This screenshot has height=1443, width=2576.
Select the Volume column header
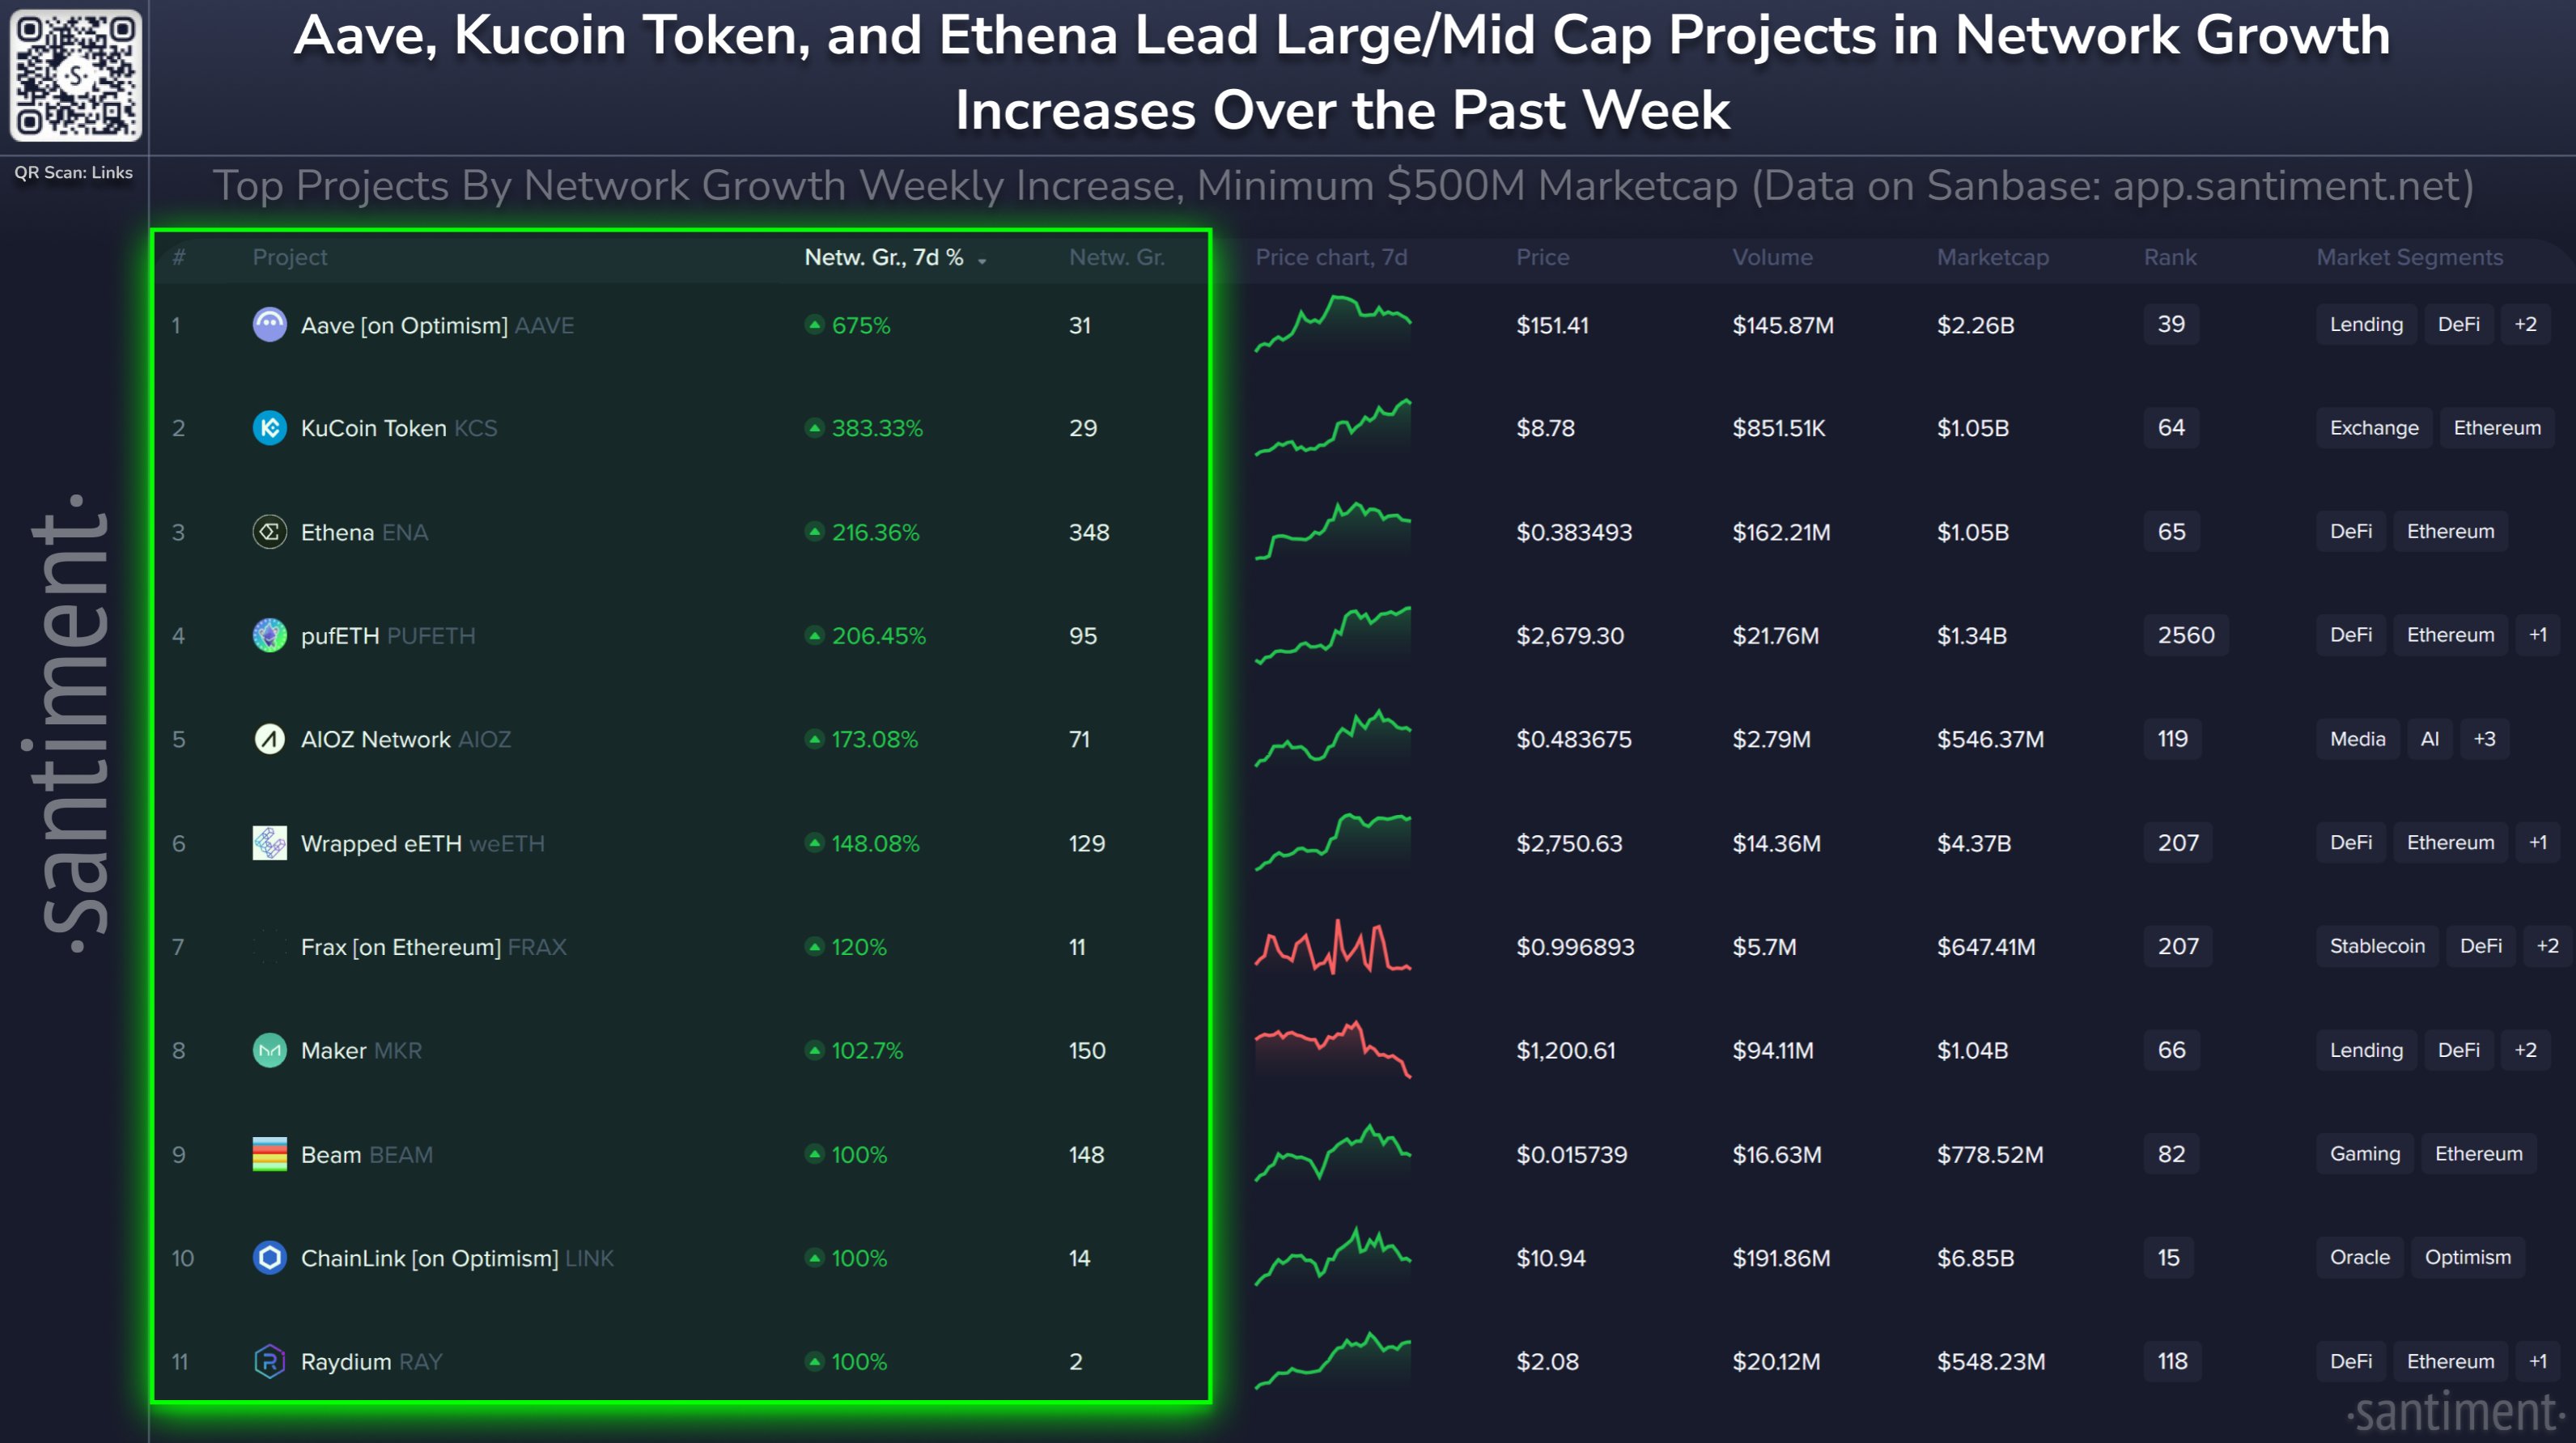(x=1772, y=257)
